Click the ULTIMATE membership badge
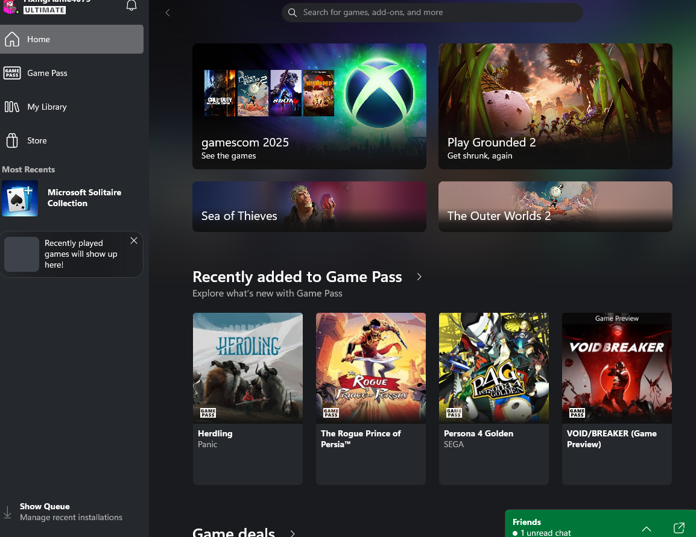This screenshot has height=537, width=696. [45, 10]
